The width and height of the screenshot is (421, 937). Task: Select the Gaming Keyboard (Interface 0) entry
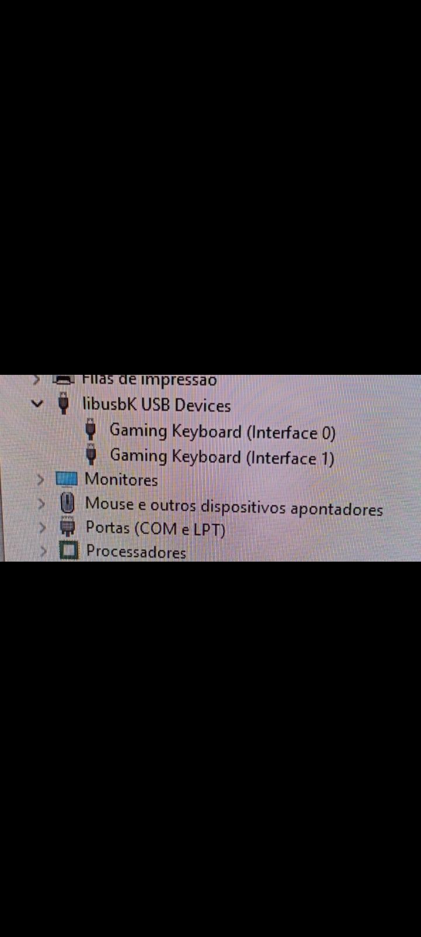point(223,432)
